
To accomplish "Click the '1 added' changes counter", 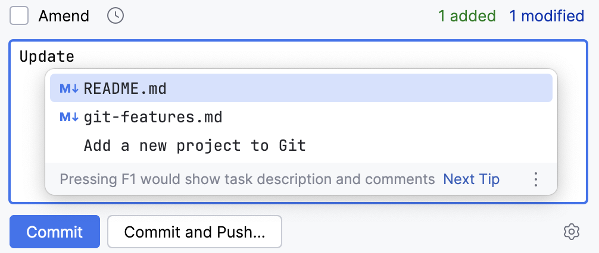I will [x=467, y=16].
